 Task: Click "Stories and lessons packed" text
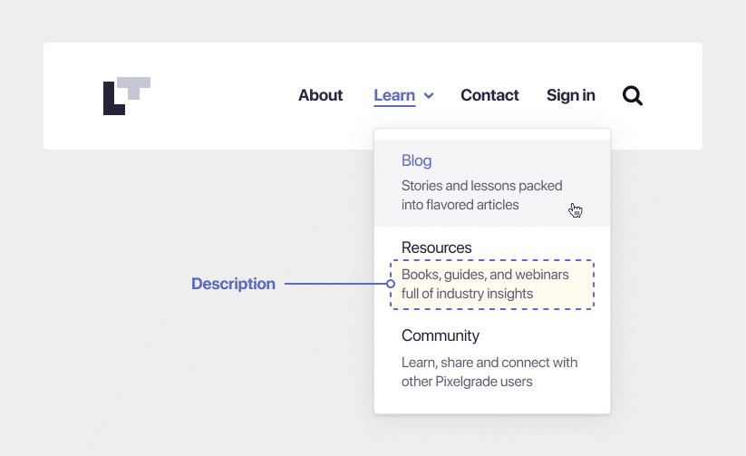click(x=482, y=186)
